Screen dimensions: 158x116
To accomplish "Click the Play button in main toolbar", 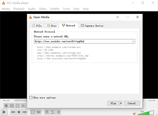I will pyautogui.click(x=4, y=112).
